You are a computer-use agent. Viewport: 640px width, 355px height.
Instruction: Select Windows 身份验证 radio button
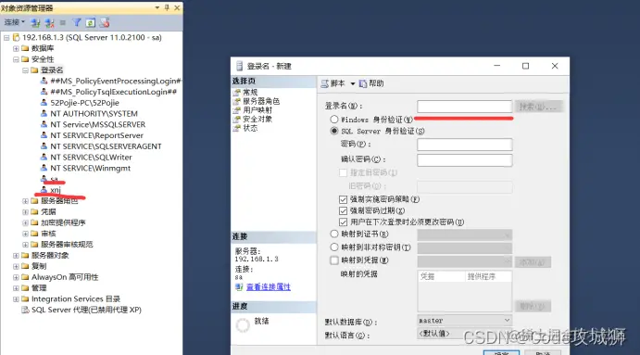pos(334,120)
